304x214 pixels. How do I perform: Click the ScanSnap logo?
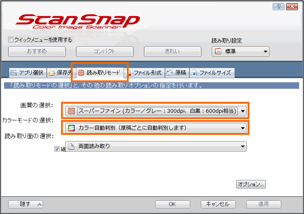[78, 23]
